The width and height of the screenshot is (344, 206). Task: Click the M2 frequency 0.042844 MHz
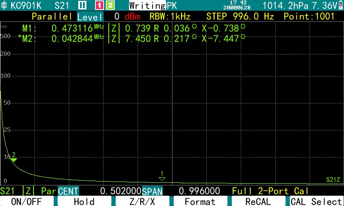(x=78, y=39)
